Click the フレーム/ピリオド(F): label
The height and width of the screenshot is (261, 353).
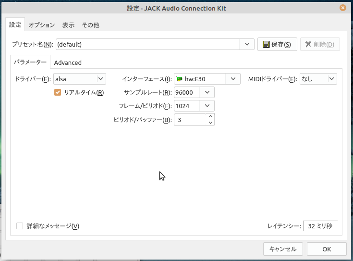(145, 106)
